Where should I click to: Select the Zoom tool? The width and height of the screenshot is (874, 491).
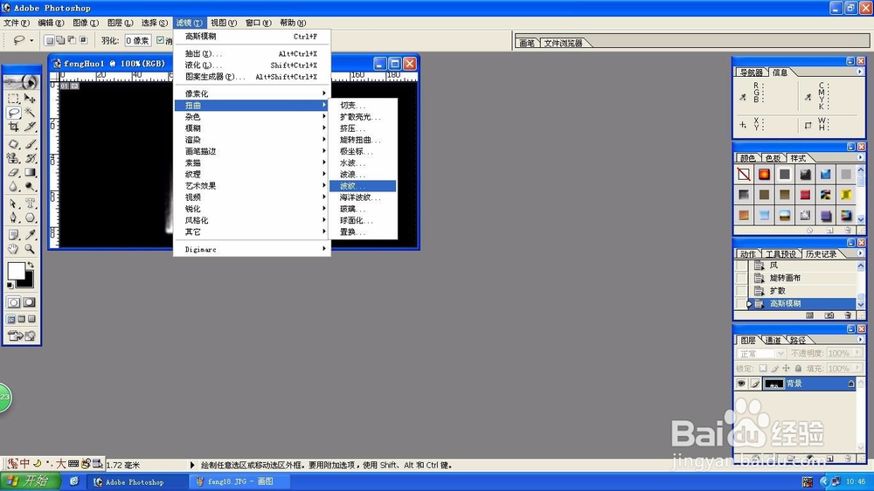(30, 249)
